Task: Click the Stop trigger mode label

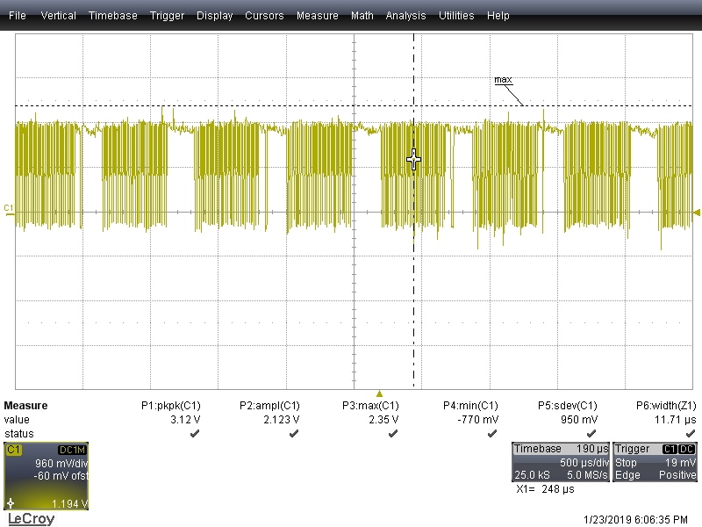Action: point(626,463)
